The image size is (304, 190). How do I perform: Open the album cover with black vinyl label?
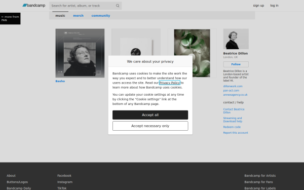coord(136,42)
